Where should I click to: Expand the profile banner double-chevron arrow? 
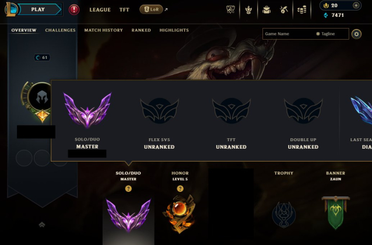(42, 225)
